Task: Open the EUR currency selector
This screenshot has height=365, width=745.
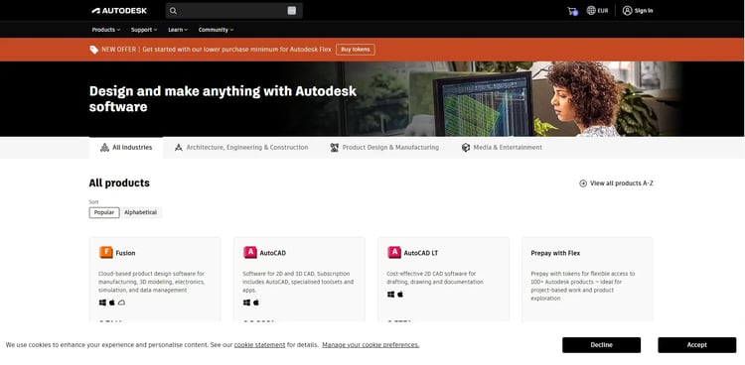Action: pyautogui.click(x=597, y=11)
